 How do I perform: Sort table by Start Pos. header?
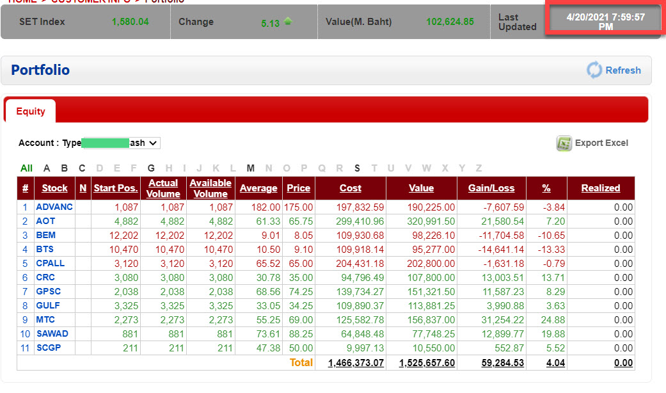click(x=116, y=188)
